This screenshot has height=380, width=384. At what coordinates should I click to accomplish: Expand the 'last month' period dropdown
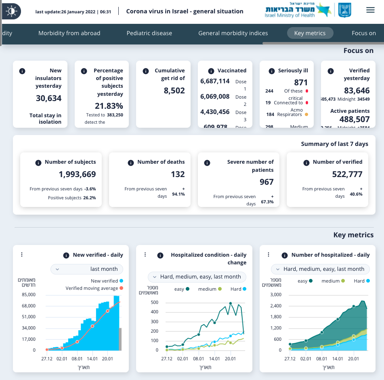click(x=87, y=269)
